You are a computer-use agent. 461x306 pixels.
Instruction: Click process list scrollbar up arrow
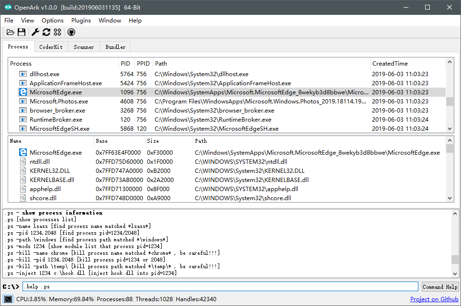pyautogui.click(x=450, y=62)
